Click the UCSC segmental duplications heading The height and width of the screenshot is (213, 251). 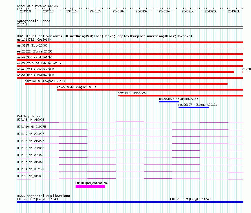point(43,196)
